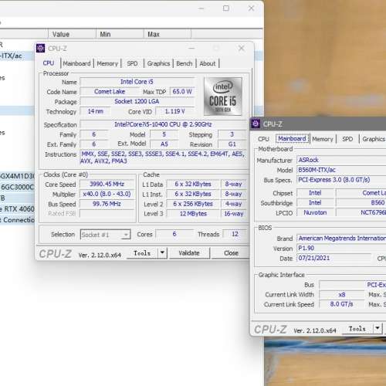Close the background sensor window

point(251,8)
